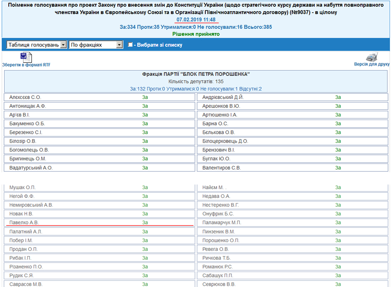Click the 'Рішення прийнято' status text

pyautogui.click(x=195, y=34)
